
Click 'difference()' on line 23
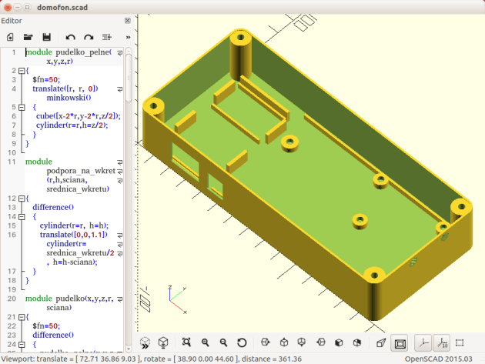(x=53, y=335)
